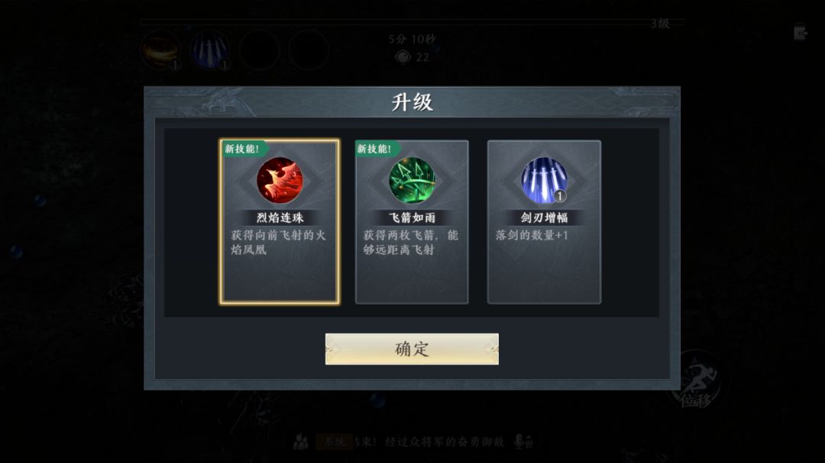Select the 烈焰连珠 skill name label
The width and height of the screenshot is (825, 463).
280,217
